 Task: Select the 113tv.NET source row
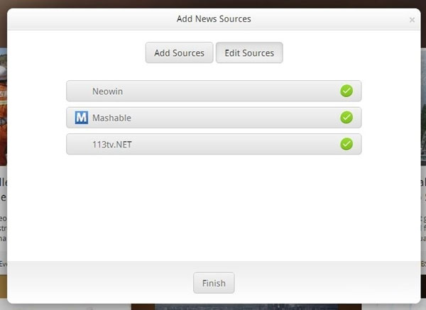tap(214, 144)
